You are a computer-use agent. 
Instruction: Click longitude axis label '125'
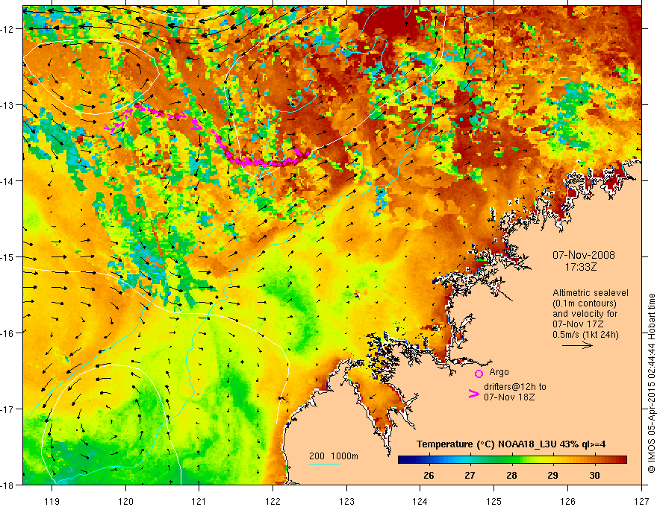(494, 501)
